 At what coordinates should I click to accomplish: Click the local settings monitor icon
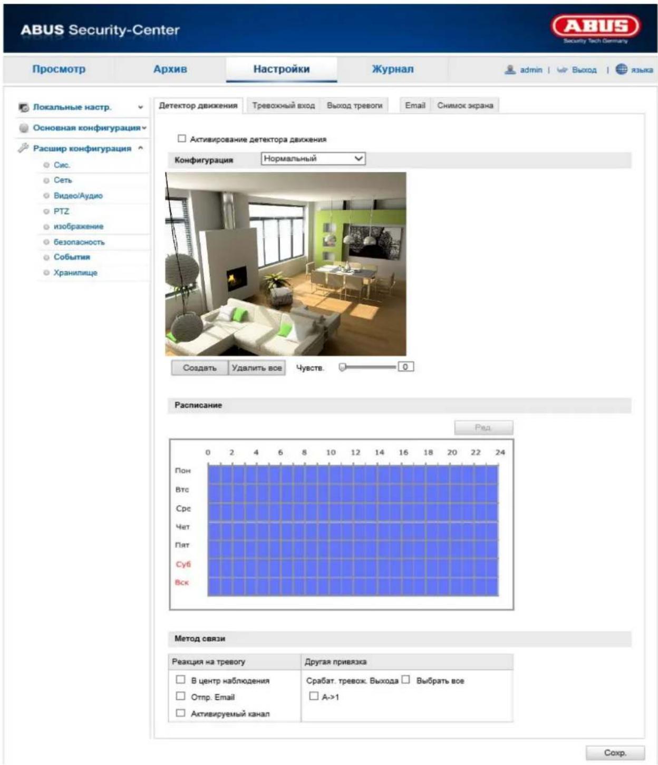(x=24, y=107)
